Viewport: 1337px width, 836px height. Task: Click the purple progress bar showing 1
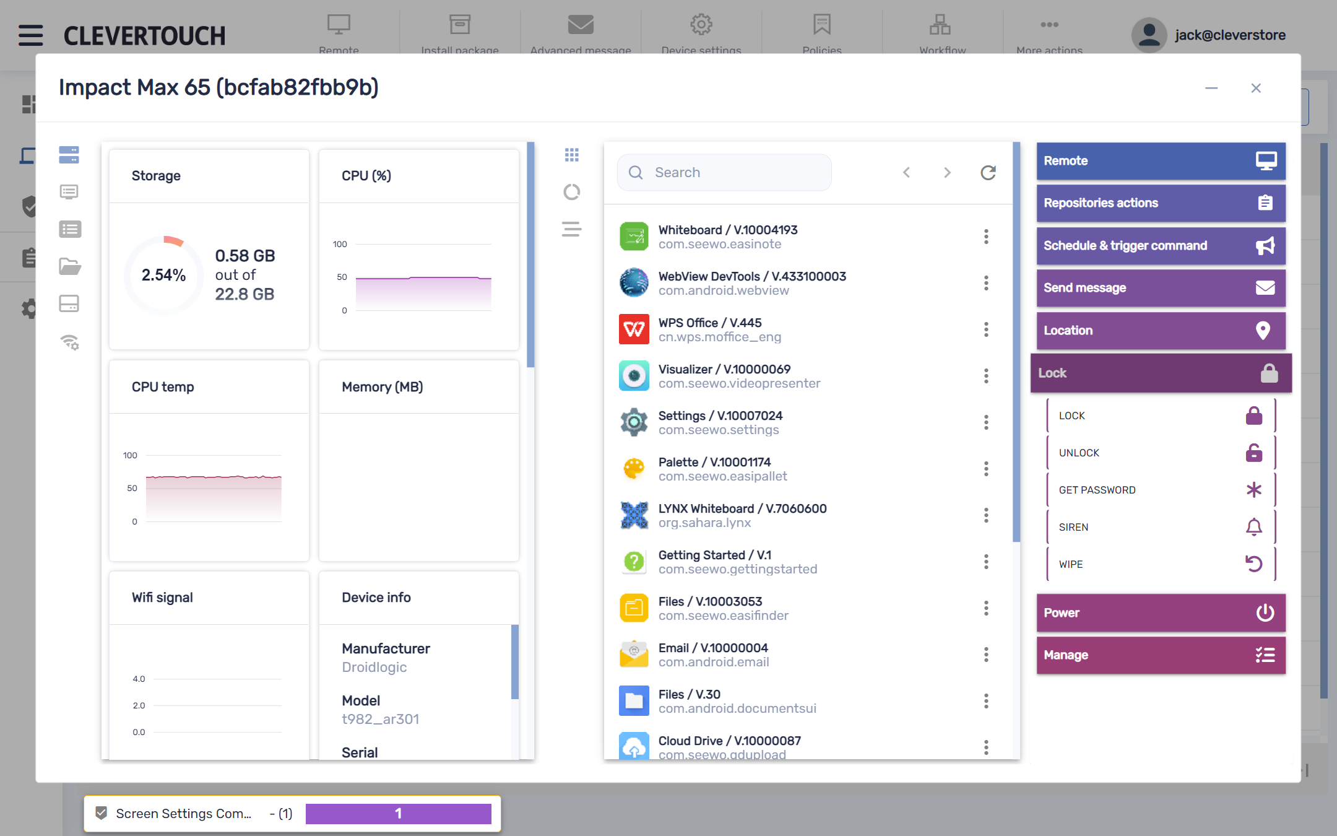(399, 814)
